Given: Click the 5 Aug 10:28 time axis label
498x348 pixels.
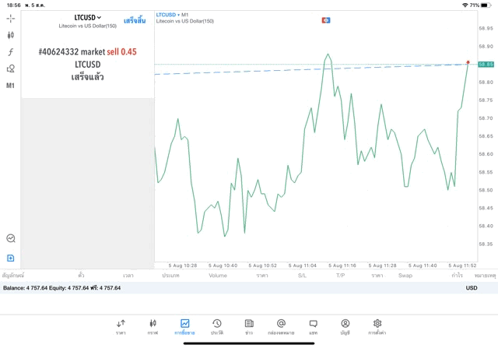Looking at the screenshot, I should click(x=183, y=265).
